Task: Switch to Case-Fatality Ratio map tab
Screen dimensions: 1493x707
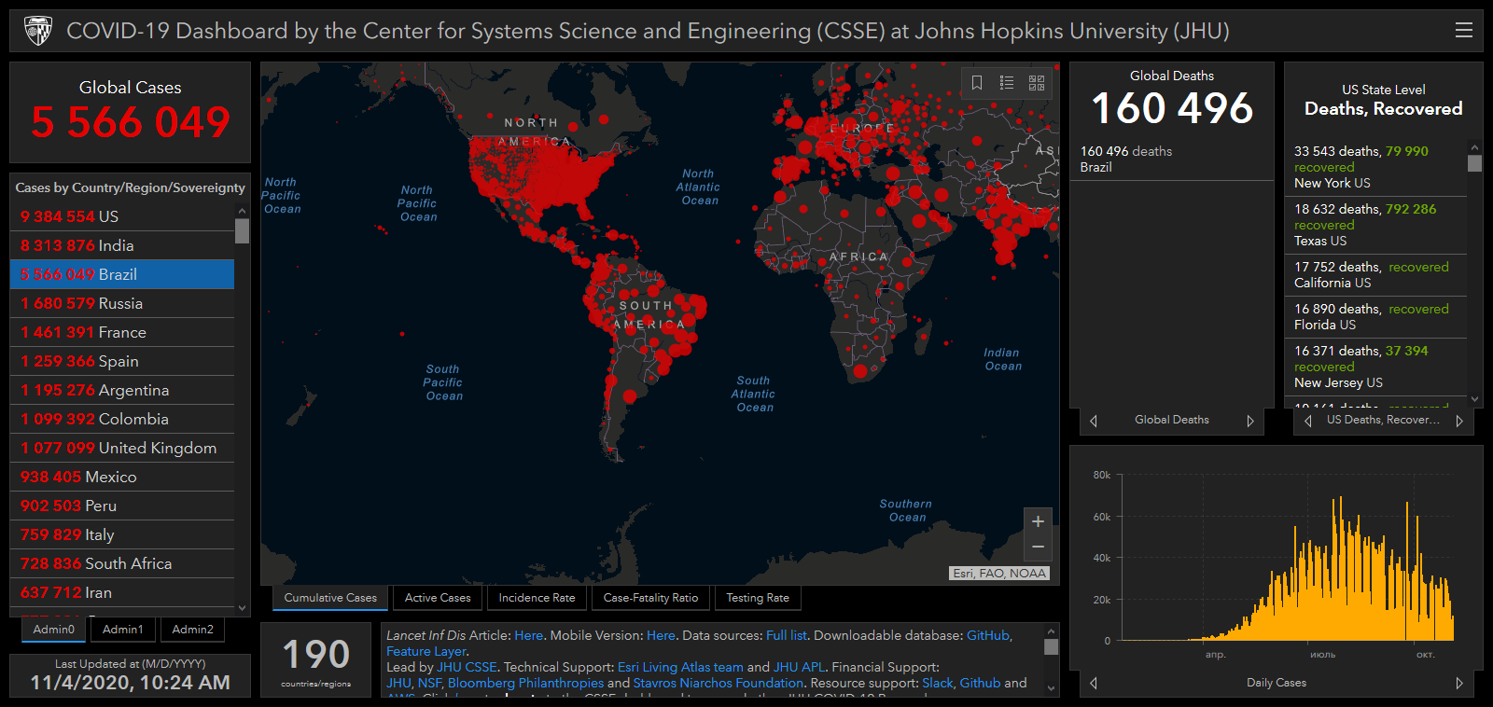Action: (x=650, y=598)
